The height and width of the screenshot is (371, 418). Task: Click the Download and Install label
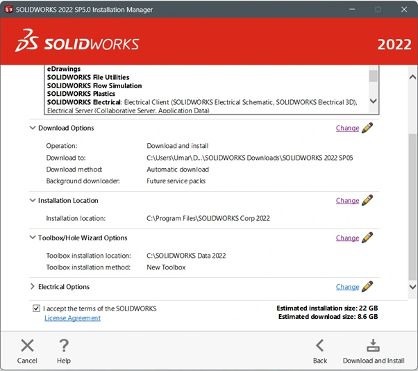(374, 361)
